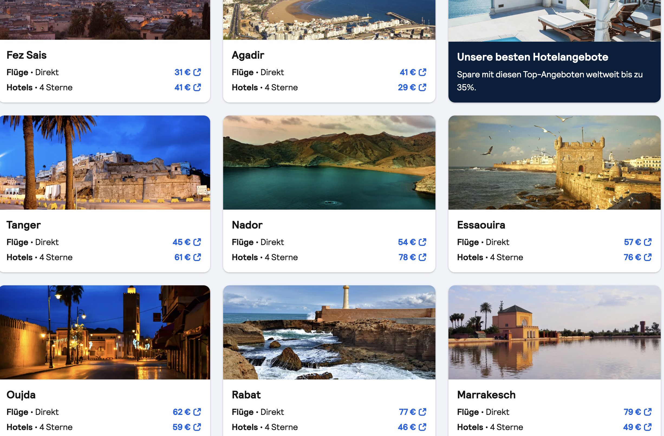Click the Rabat card title
Image resolution: width=664 pixels, height=436 pixels.
246,395
